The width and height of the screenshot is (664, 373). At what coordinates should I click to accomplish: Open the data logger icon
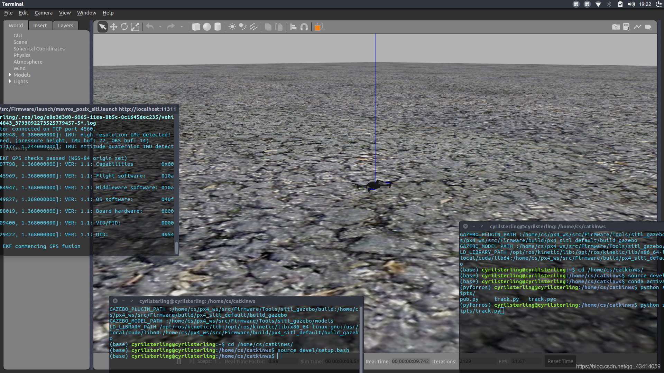(x=627, y=27)
